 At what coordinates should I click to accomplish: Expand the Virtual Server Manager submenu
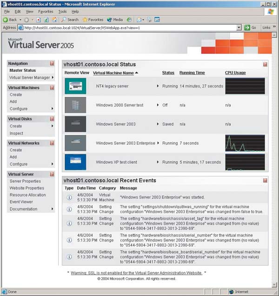pos(53,77)
